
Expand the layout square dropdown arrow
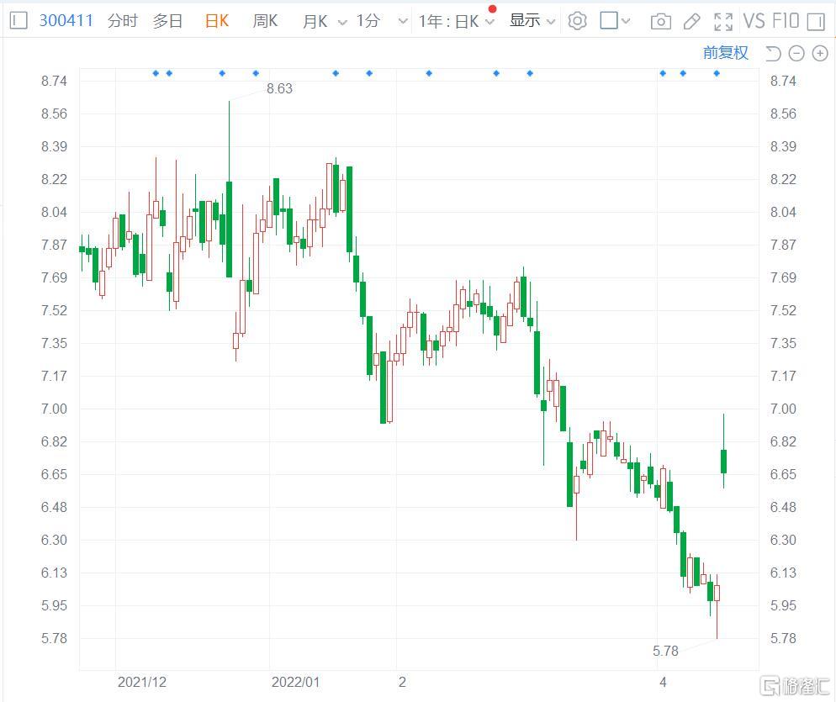tap(626, 21)
